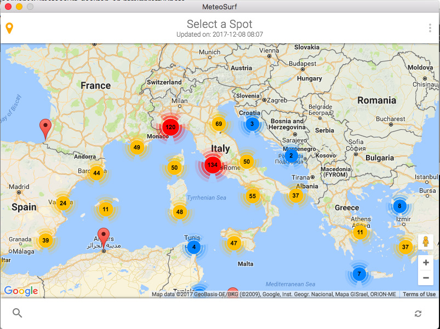Screen dimensions: 440x329
Task: Open the yellow 55 cluster in southern Italy
Action: tap(253, 196)
